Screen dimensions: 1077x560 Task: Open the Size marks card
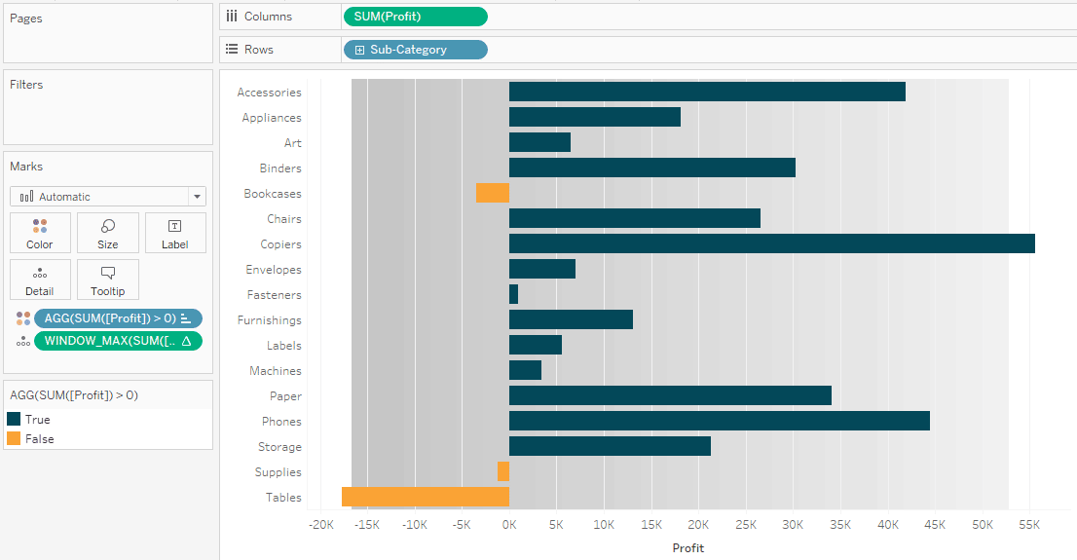pyautogui.click(x=108, y=233)
